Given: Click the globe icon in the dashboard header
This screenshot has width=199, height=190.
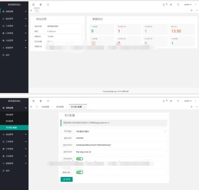Looking at the screenshot, I should click(41, 5).
